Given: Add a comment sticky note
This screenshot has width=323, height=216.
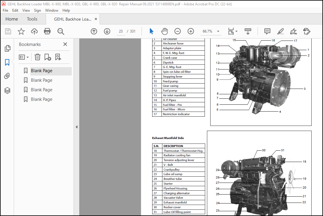Looking at the screenshot, I should click(x=267, y=31).
